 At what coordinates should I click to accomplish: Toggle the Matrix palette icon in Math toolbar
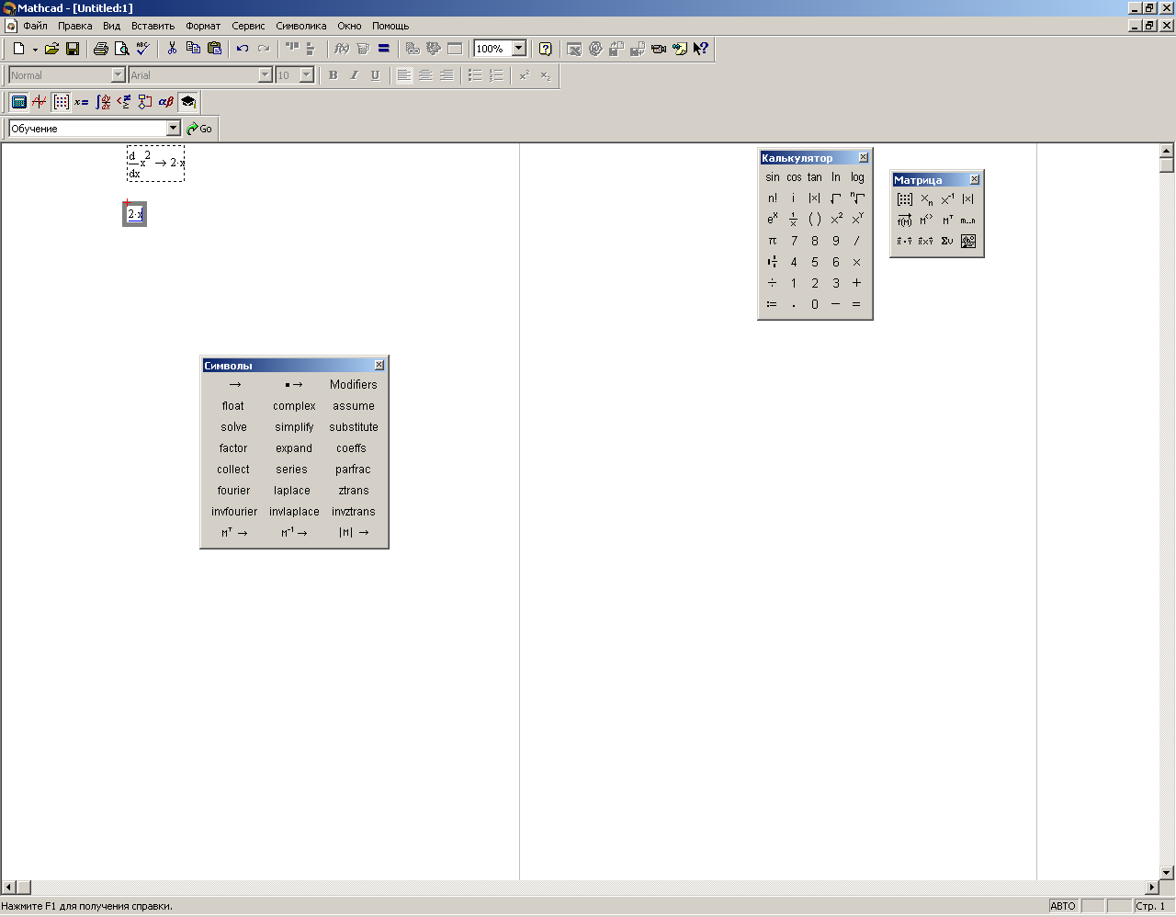click(x=61, y=102)
